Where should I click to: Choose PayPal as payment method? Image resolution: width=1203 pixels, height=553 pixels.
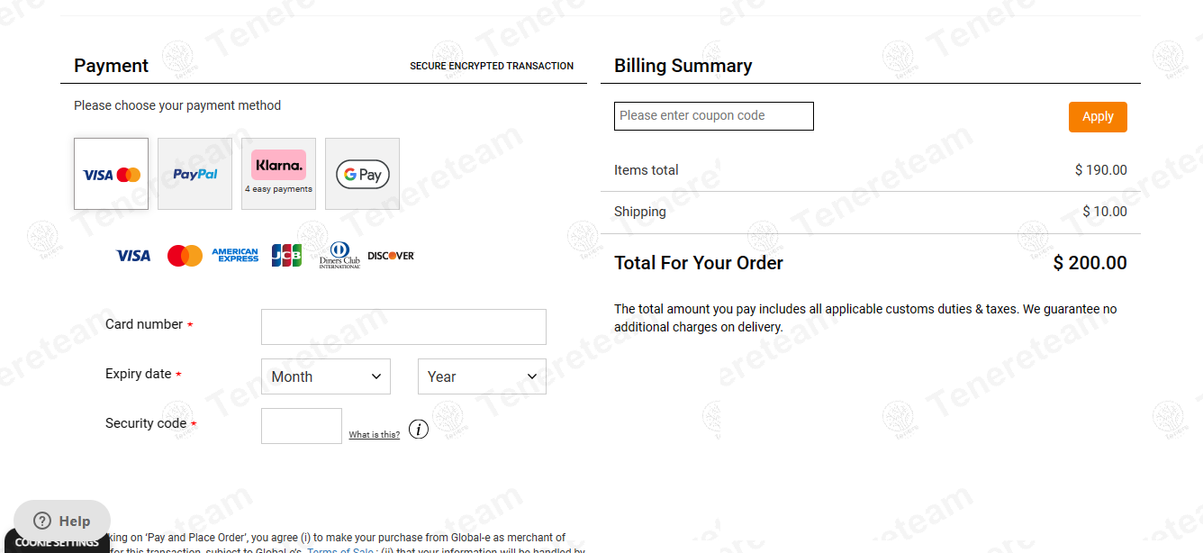click(x=194, y=174)
